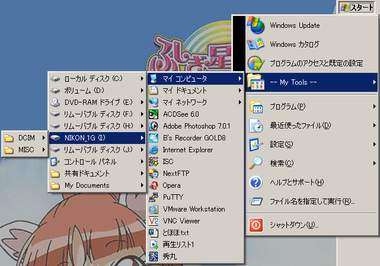Open PuTTY from its icon

[154, 197]
